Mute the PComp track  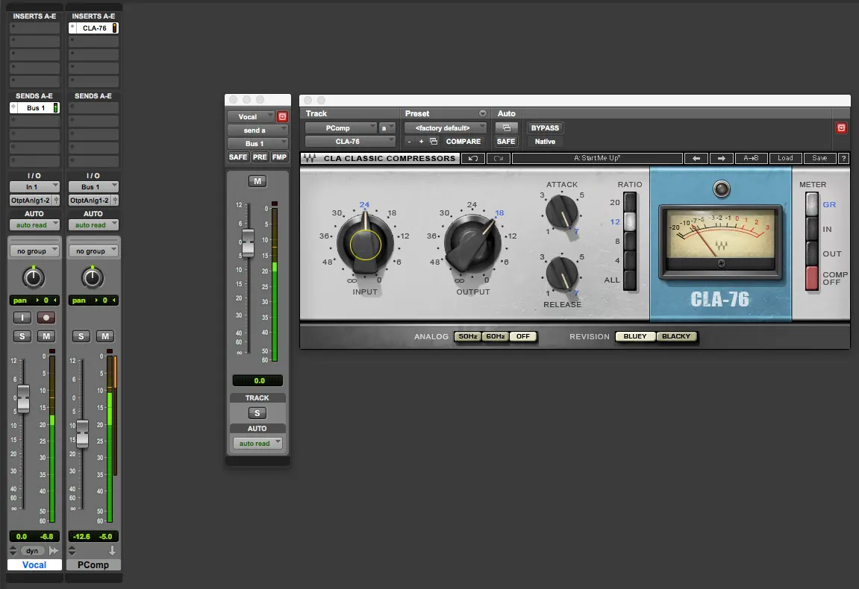(x=105, y=336)
